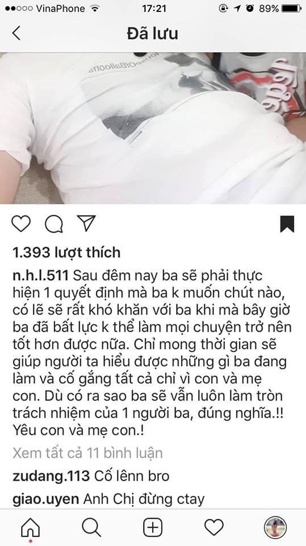The image size is (306, 546).
Task: Open n.h.l.511 profile from caption
Action: (40, 276)
